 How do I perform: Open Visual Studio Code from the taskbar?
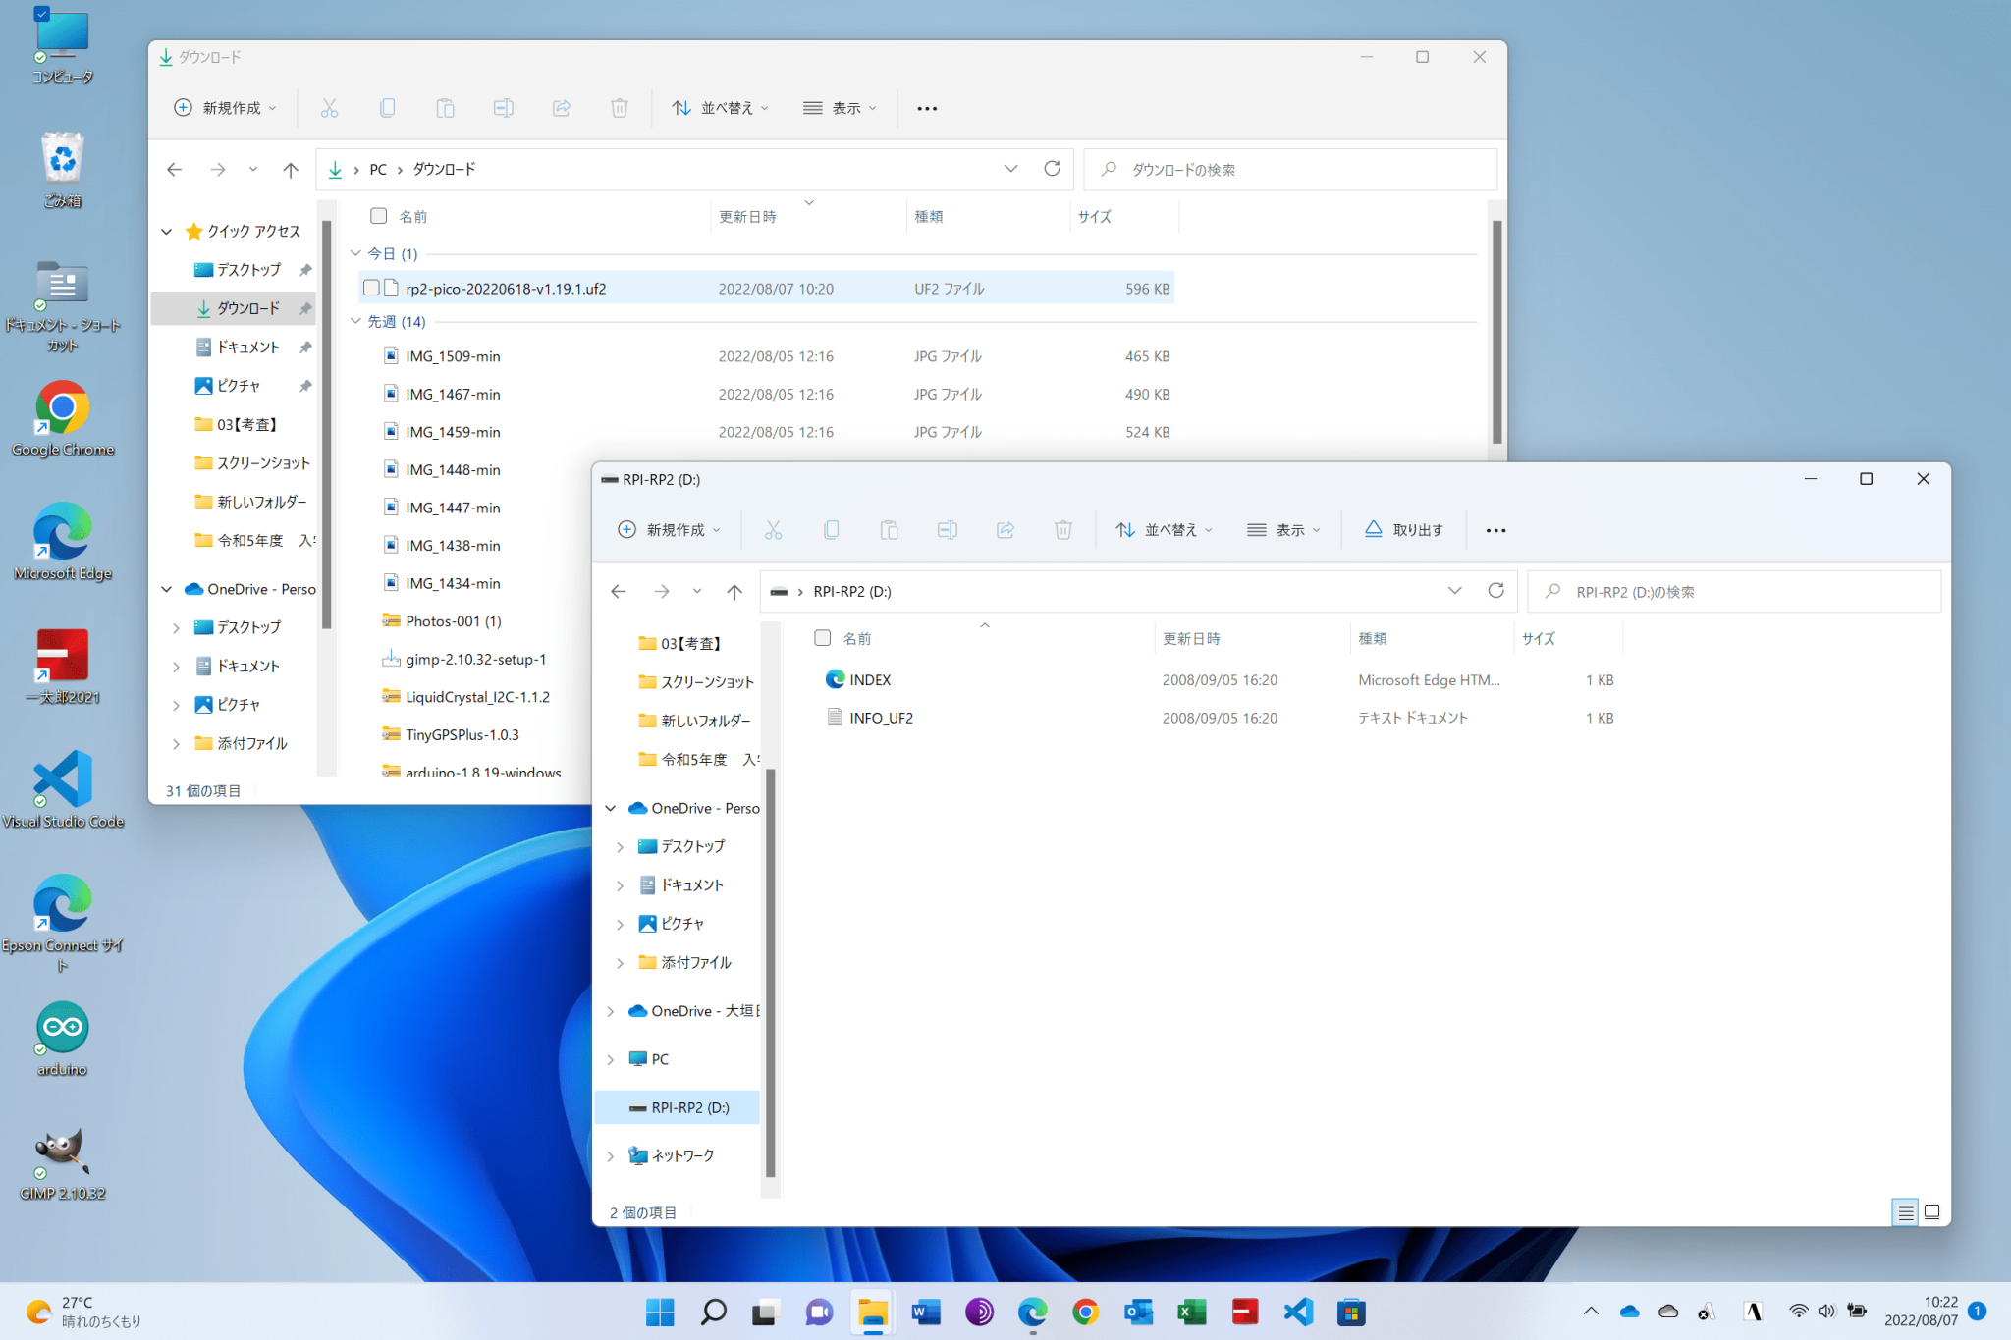(x=1298, y=1312)
